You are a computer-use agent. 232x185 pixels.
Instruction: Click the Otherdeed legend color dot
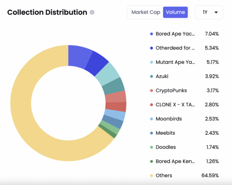coord(151,48)
